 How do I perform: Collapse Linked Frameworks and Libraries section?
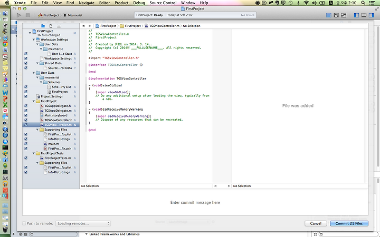click(x=86, y=234)
